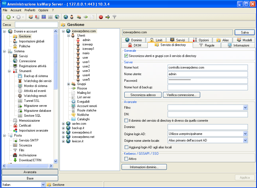Click the red delete icon in the toolbar
This screenshot has width=257, height=188.
point(101,17)
